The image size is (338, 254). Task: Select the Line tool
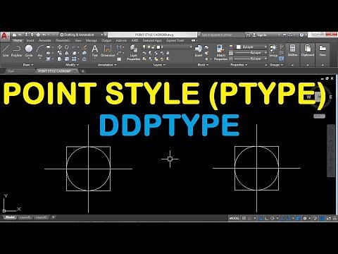click(6, 51)
